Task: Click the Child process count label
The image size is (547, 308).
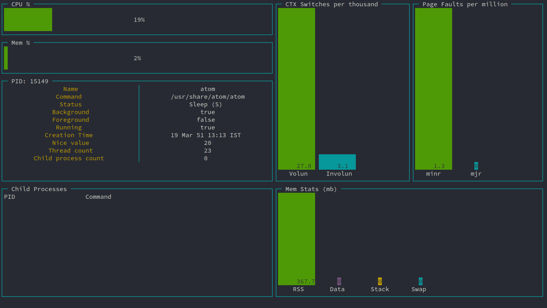Action: coord(69,158)
